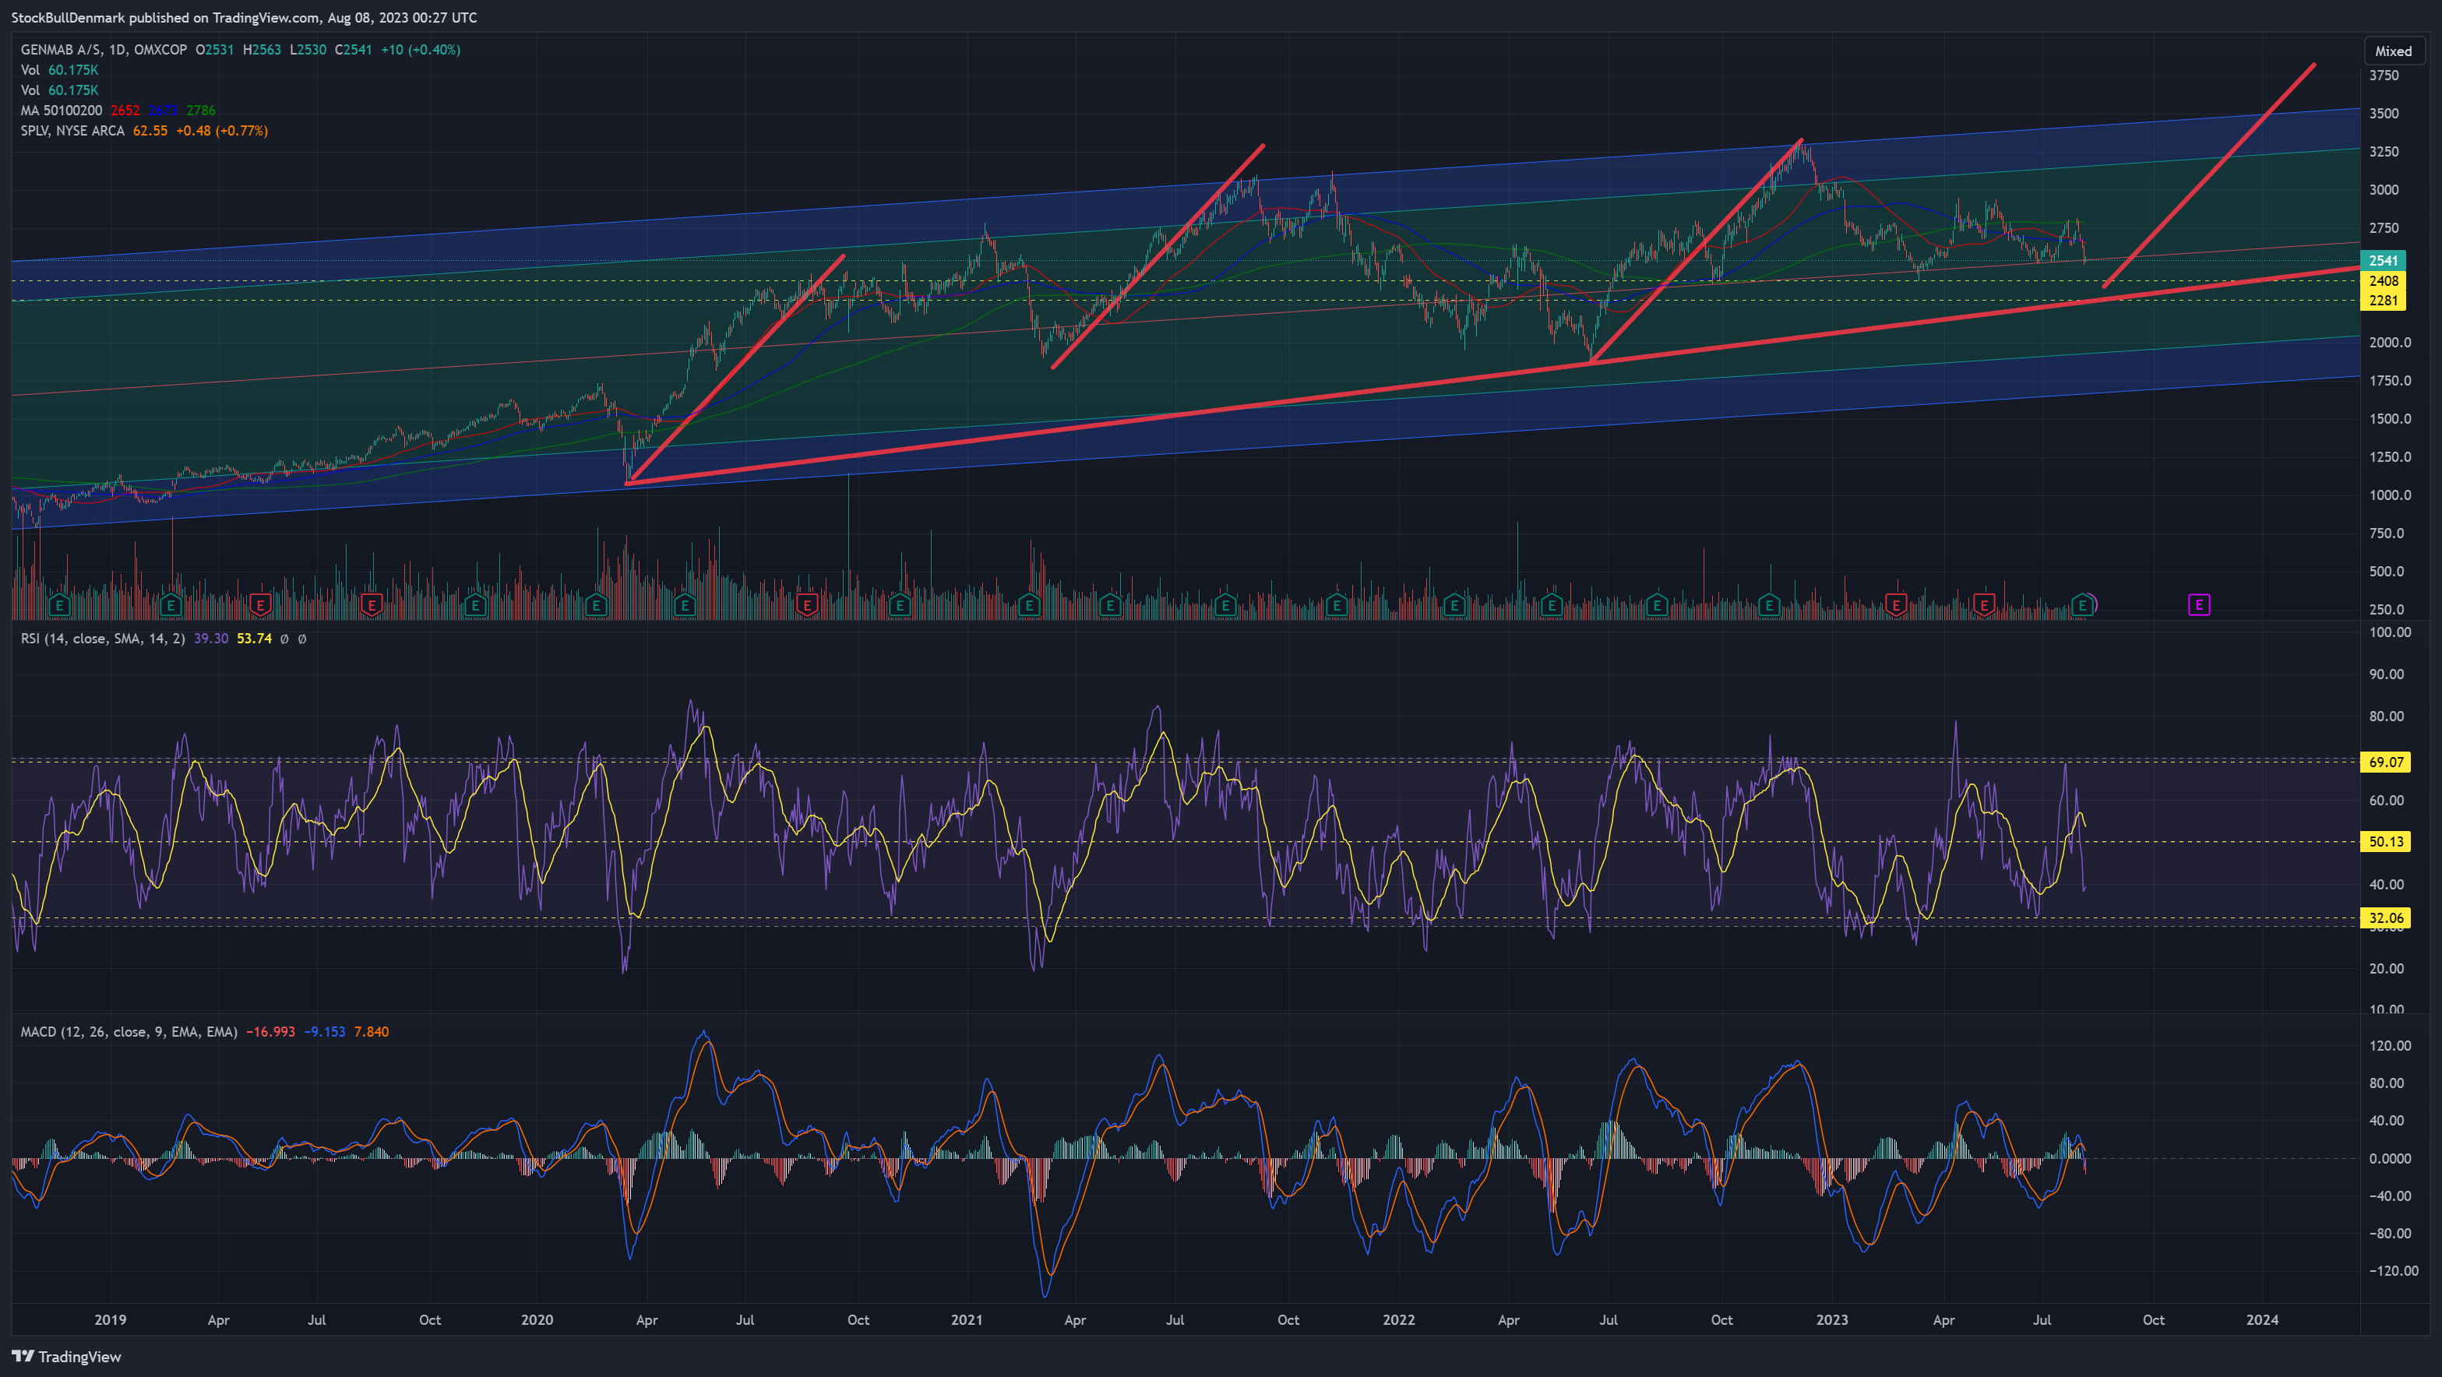Click the 2024 time axis label
Screen dimensions: 2442x1377
[2263, 1320]
